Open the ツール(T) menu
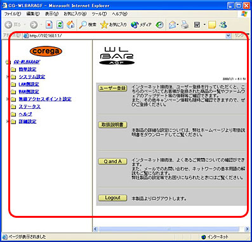This screenshot has width=252, height=242. click(99, 14)
